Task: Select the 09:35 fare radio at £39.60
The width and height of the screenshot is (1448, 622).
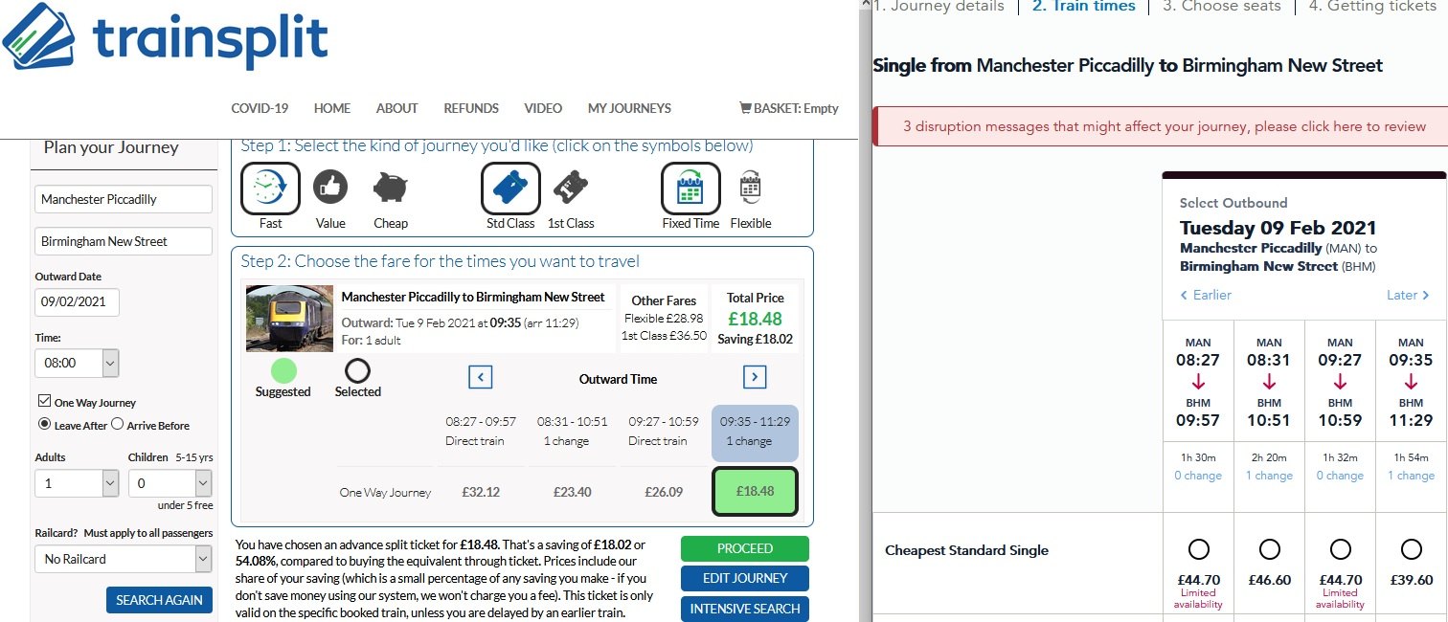Action: point(1411,549)
